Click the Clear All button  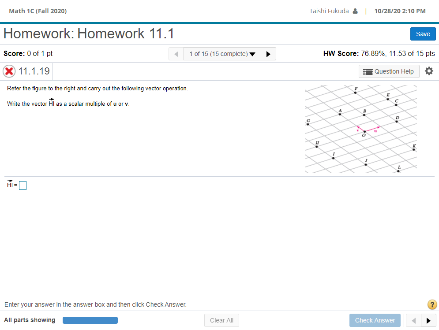click(x=221, y=320)
